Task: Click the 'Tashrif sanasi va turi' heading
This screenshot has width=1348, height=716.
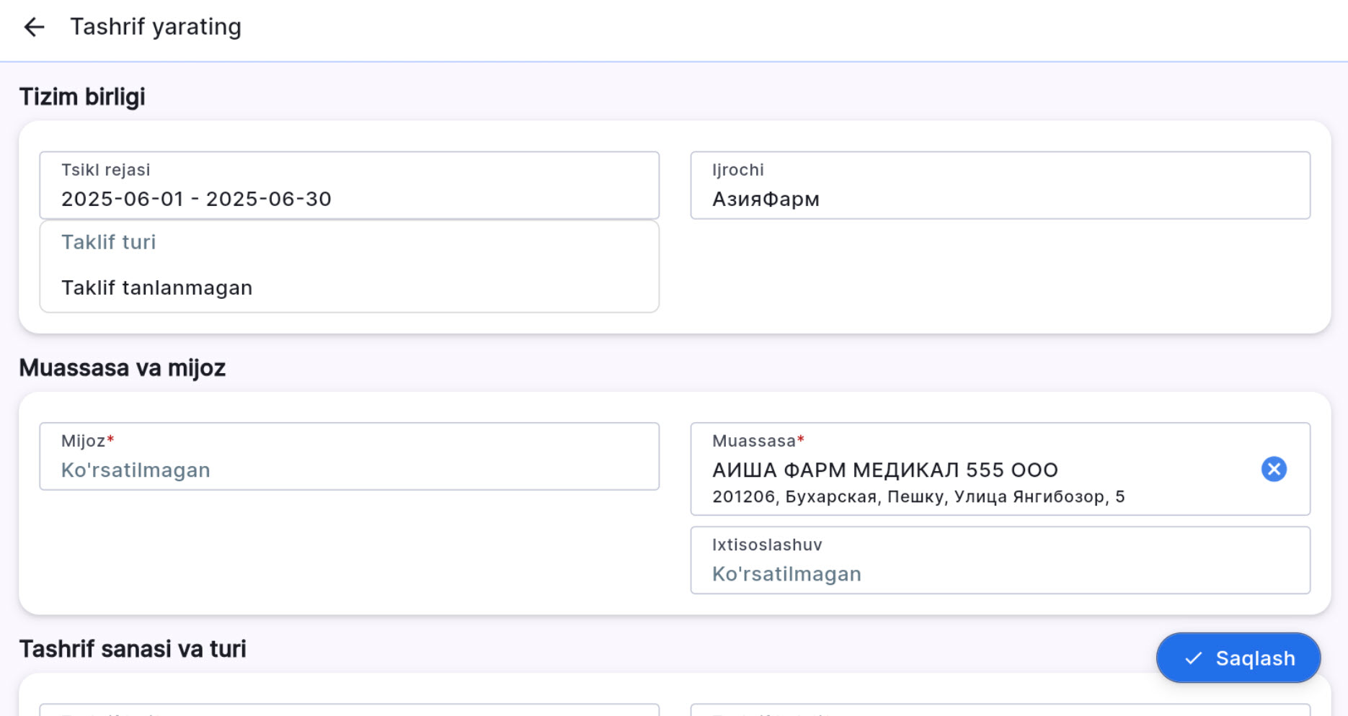Action: tap(133, 649)
